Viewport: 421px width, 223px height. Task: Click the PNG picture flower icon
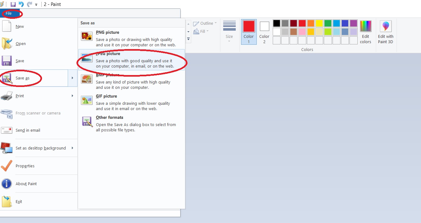pyautogui.click(x=87, y=36)
